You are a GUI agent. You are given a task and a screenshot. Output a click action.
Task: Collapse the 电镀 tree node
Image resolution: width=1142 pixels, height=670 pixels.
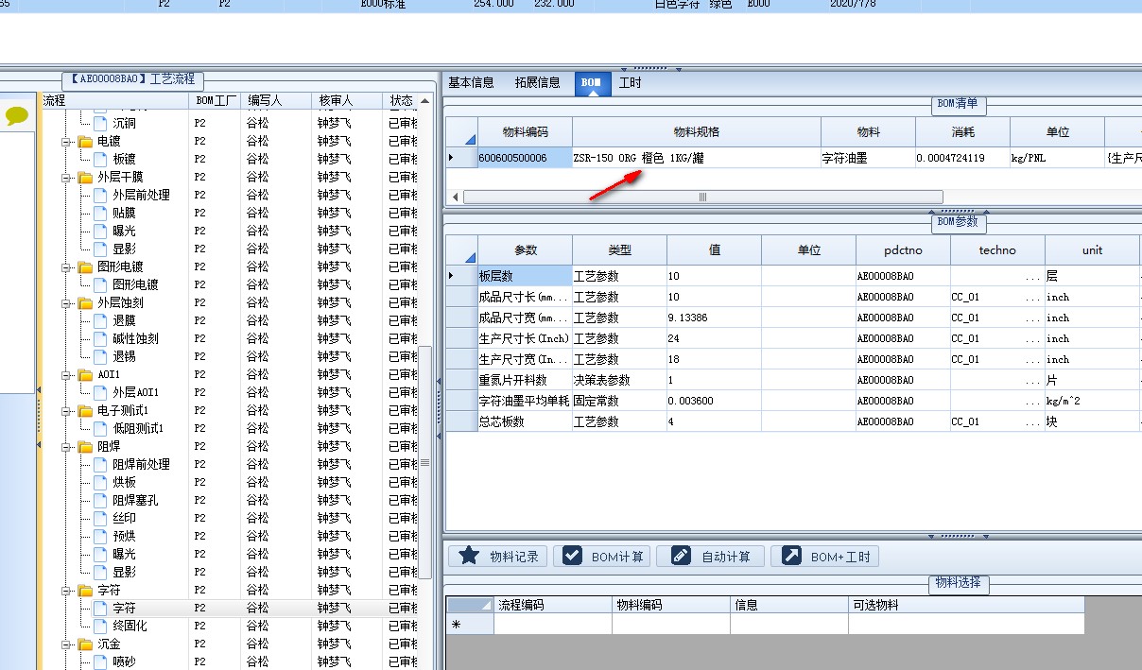tap(68, 141)
